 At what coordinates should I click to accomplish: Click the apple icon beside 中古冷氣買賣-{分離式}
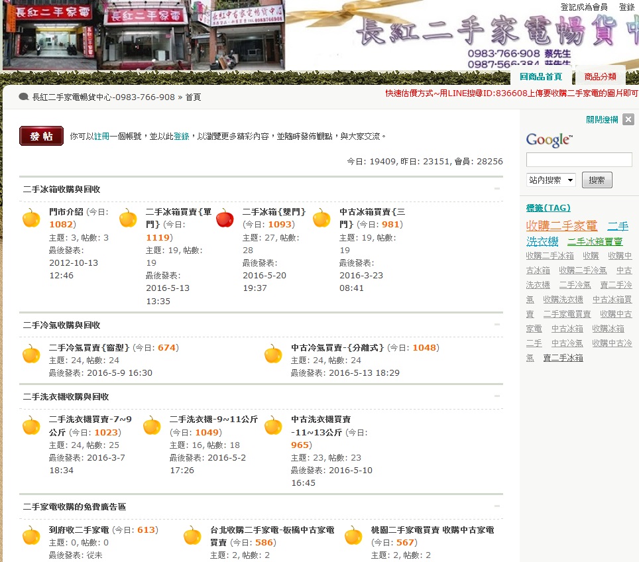point(273,353)
